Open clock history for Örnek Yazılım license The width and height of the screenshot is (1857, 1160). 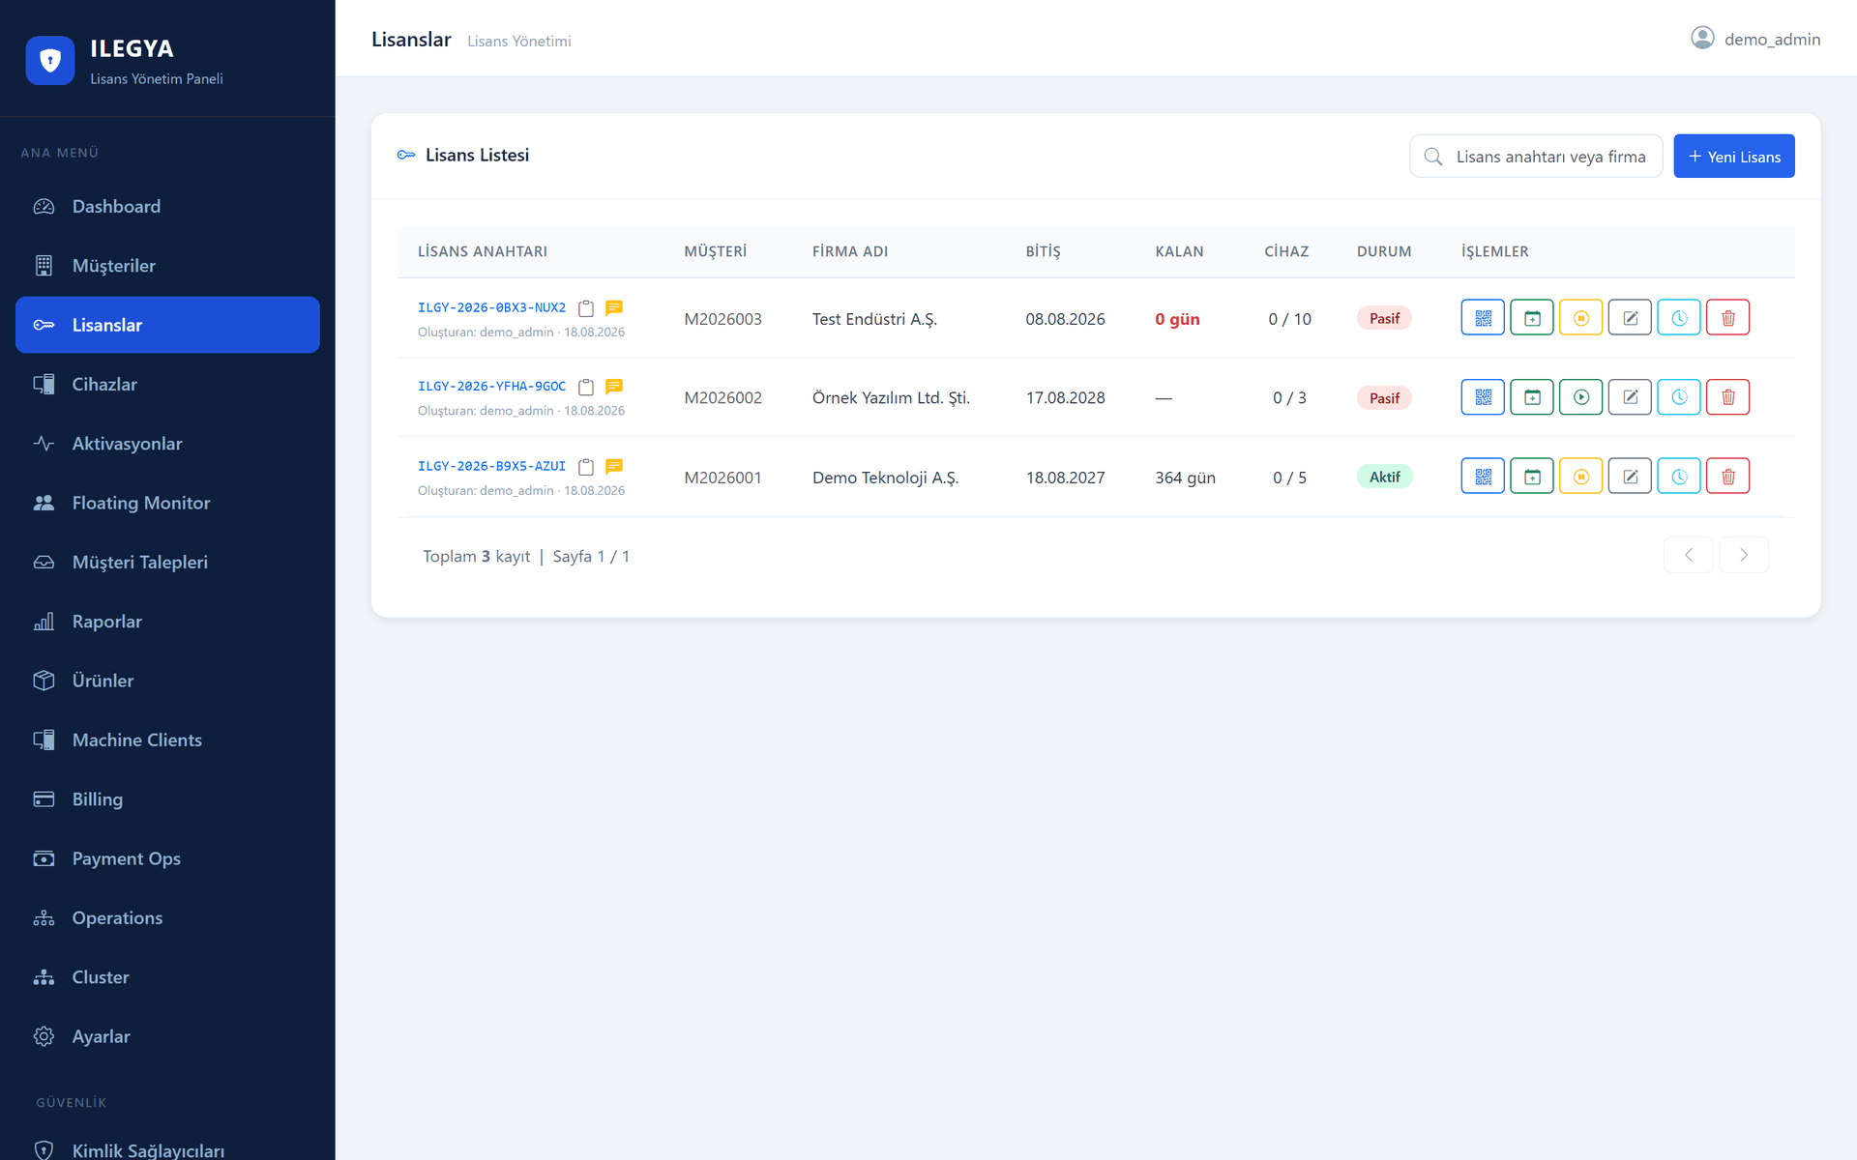point(1679,397)
